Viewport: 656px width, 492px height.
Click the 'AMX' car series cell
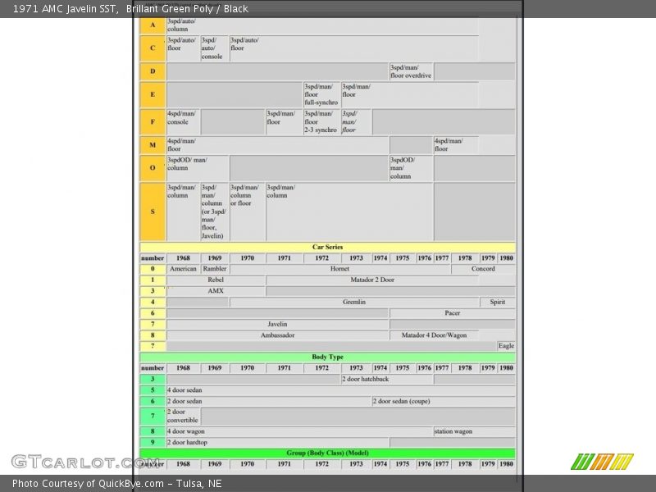click(216, 291)
